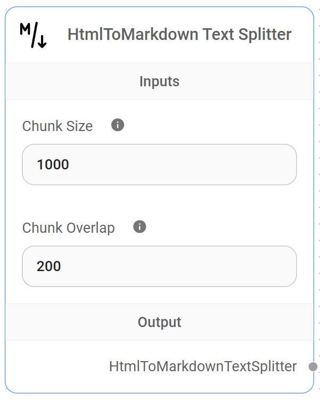Click the 200 value in Chunk Overlap
The image size is (320, 400).
pyautogui.click(x=49, y=266)
